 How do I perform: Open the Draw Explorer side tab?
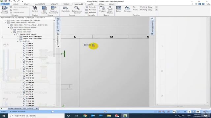tap(58, 24)
